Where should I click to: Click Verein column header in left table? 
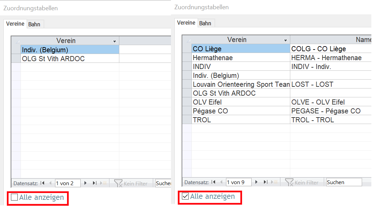[x=70, y=41]
